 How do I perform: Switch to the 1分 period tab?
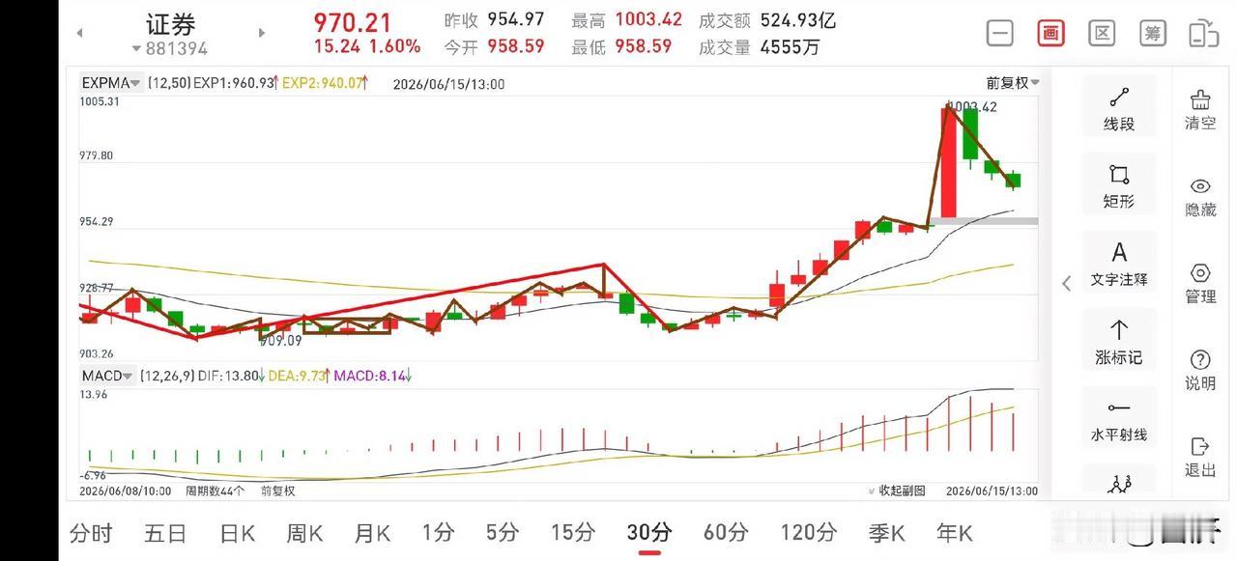(x=438, y=532)
